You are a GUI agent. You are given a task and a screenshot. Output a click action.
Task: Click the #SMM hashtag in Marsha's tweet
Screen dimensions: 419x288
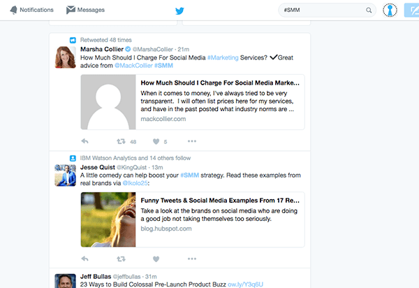click(x=163, y=66)
